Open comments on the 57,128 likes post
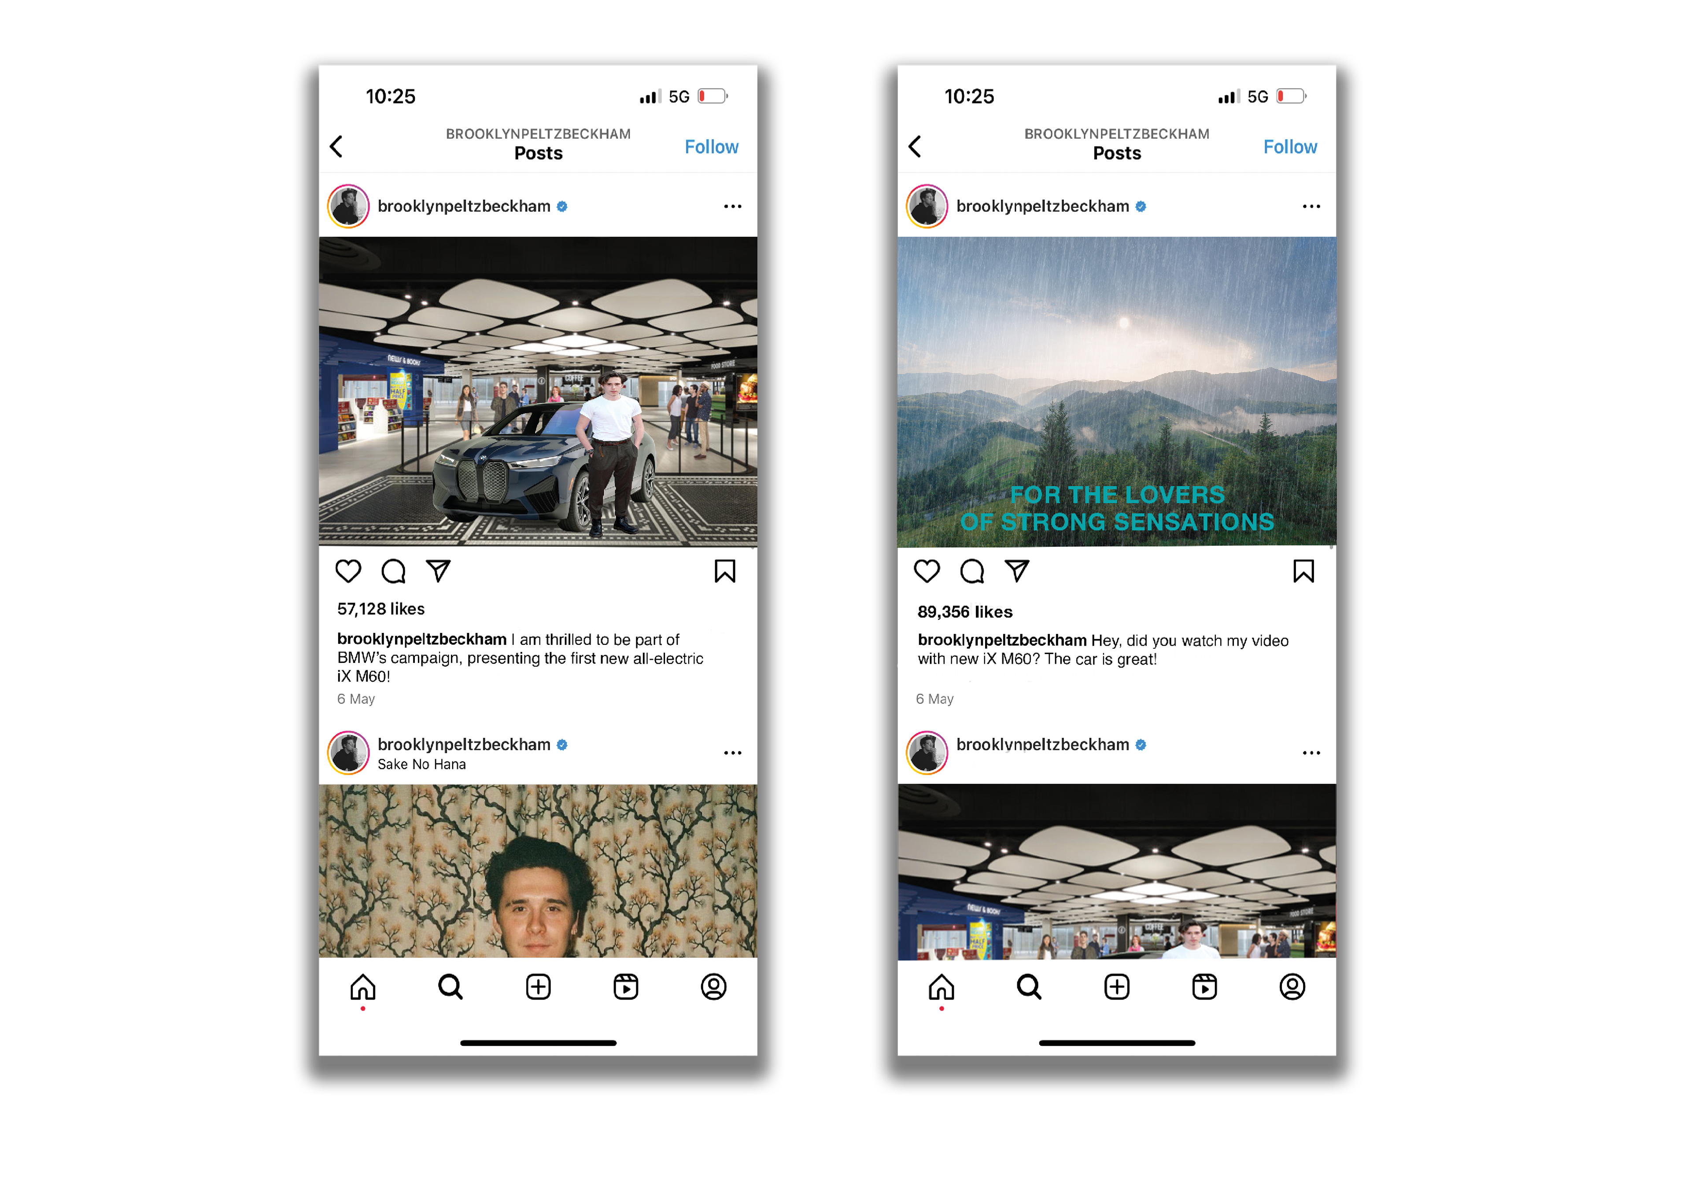Screen dimensions: 1691x1195 point(393,571)
